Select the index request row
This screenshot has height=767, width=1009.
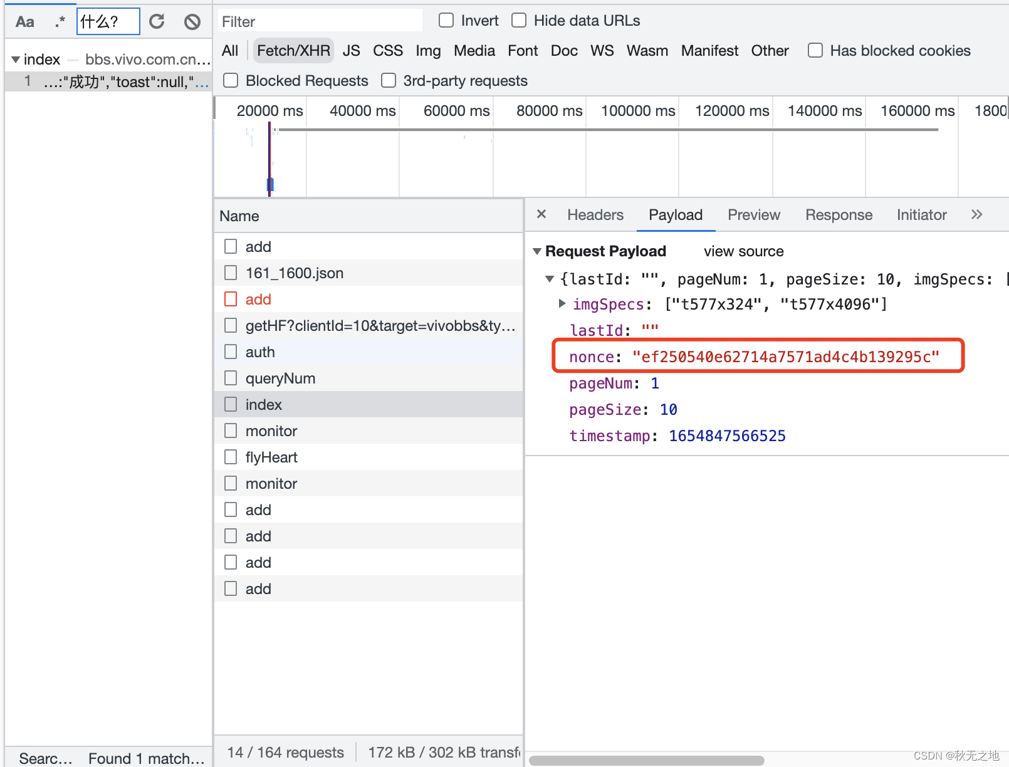pyautogui.click(x=369, y=404)
